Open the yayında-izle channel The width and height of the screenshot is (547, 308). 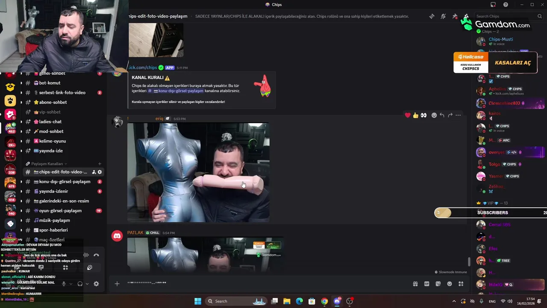[x=63, y=151]
